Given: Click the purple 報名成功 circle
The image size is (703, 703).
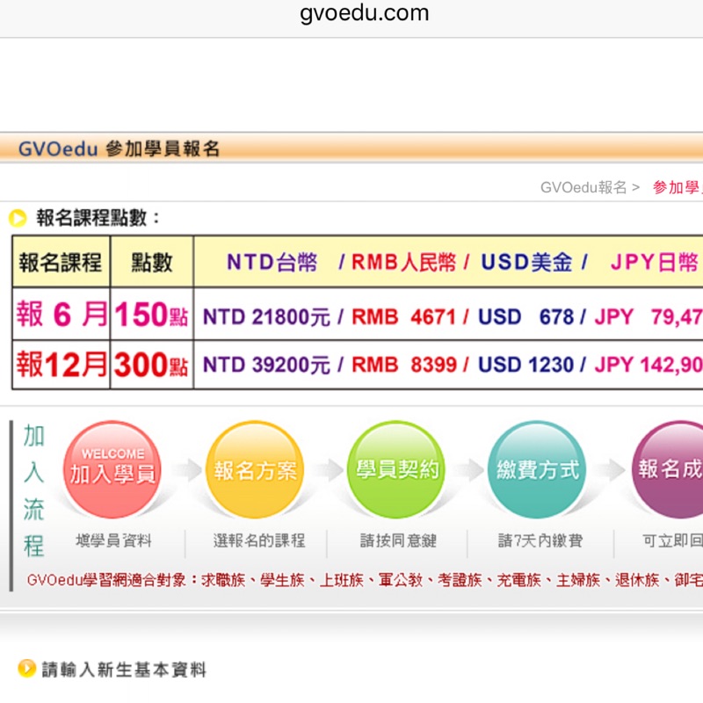Looking at the screenshot, I should 668,469.
